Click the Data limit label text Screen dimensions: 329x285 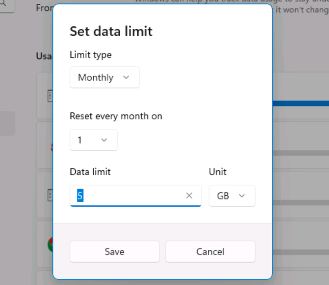point(90,171)
